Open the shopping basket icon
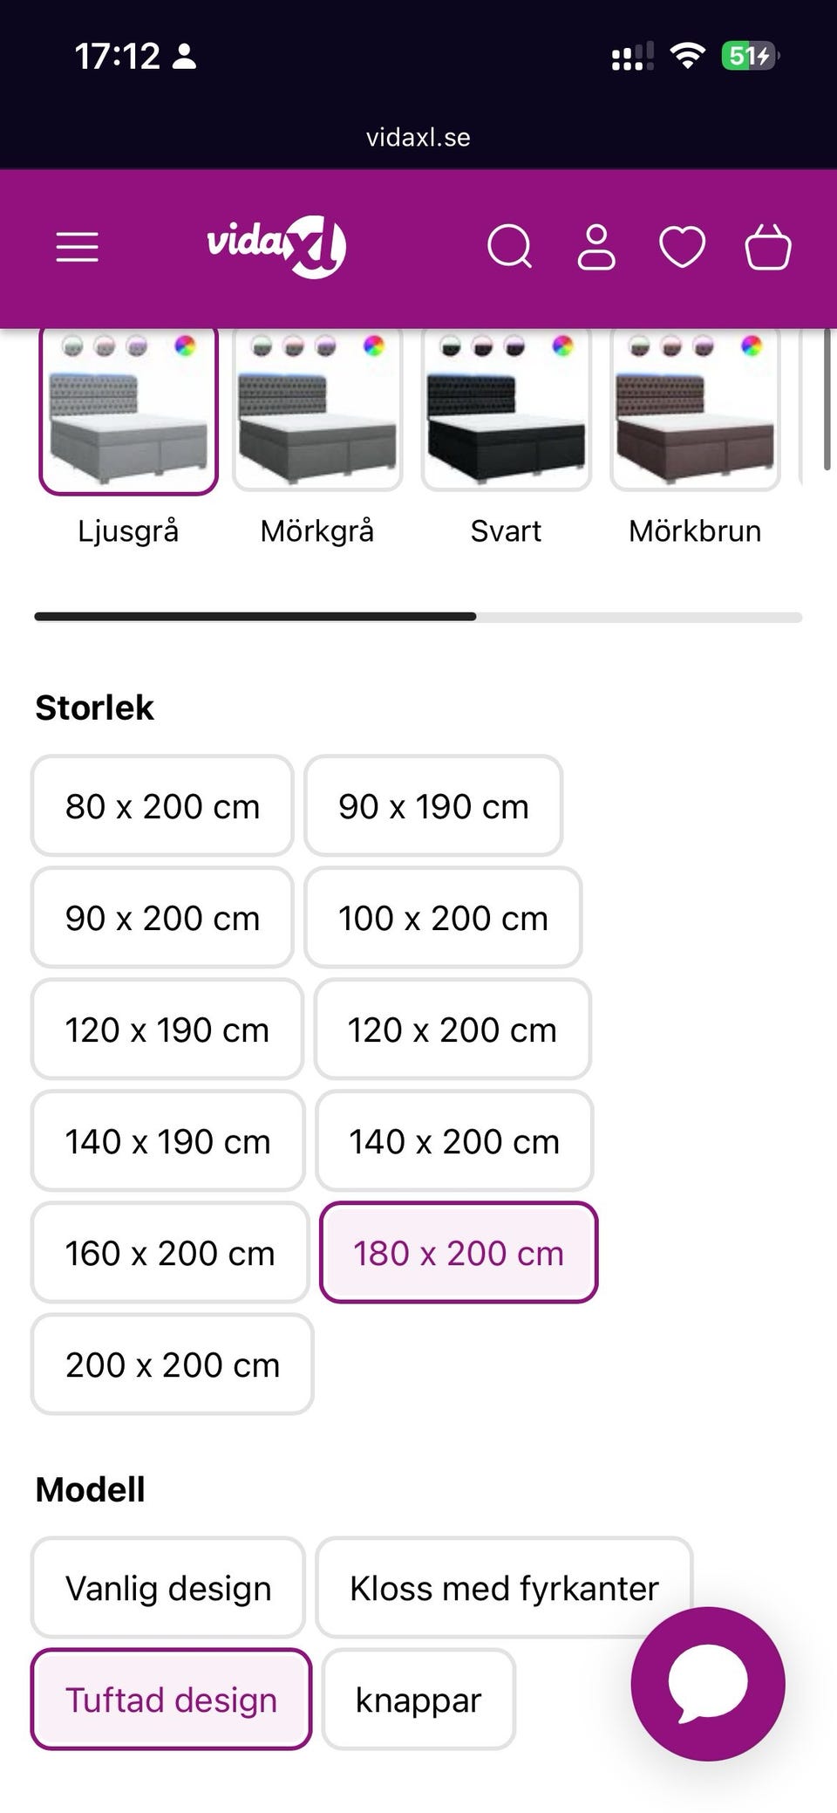The width and height of the screenshot is (837, 1813). (767, 247)
